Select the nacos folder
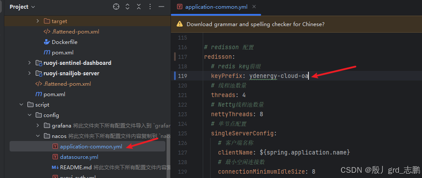This screenshot has width=422, height=178. click(x=59, y=136)
